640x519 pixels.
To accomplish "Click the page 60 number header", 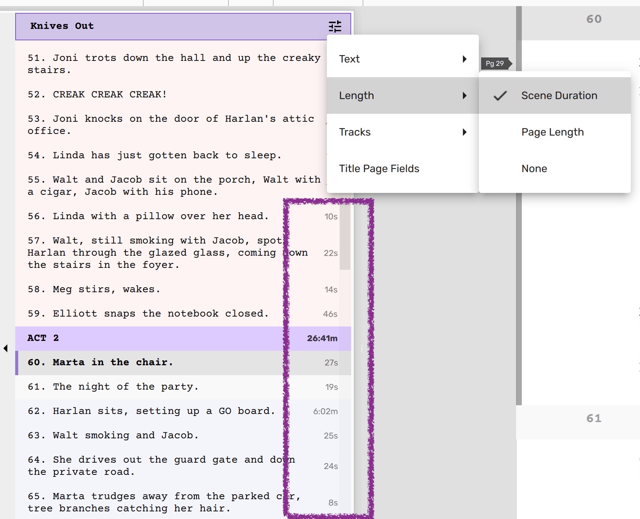I will coord(594,19).
